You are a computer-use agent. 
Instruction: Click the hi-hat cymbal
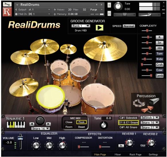[x=24, y=87]
